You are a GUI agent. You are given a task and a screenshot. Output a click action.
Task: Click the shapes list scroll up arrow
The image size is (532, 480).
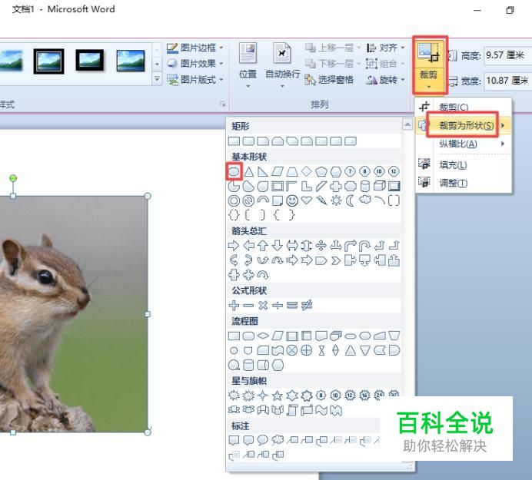tap(407, 124)
